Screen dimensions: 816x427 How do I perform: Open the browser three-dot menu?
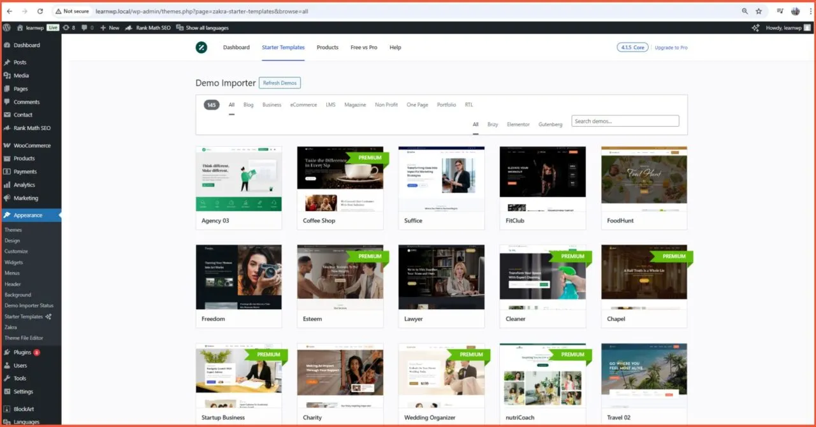tap(811, 11)
